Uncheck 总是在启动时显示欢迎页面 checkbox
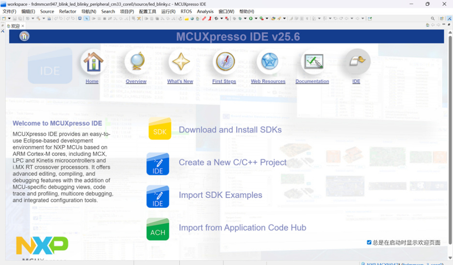Screen dimensions: 453x265 pyautogui.click(x=369, y=242)
